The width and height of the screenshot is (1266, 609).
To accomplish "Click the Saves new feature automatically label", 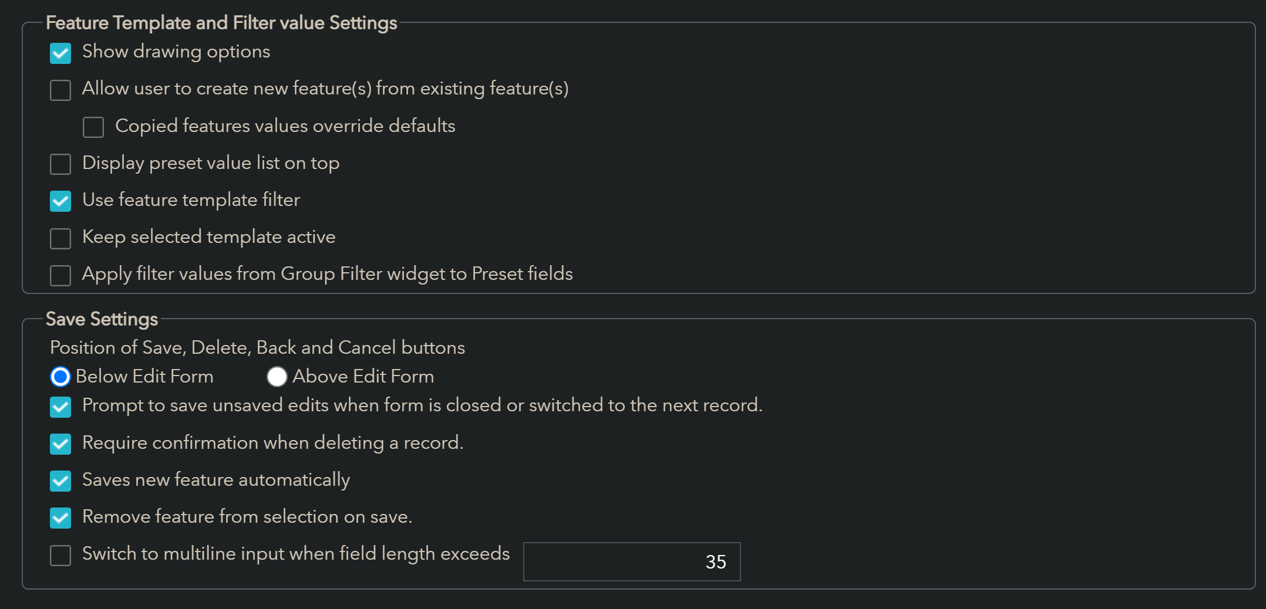I will click(x=216, y=480).
